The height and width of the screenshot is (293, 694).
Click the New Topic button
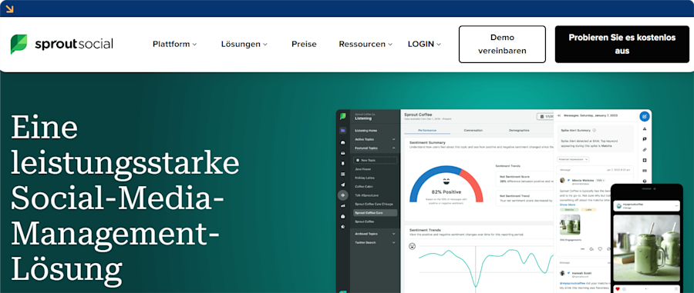tap(376, 160)
